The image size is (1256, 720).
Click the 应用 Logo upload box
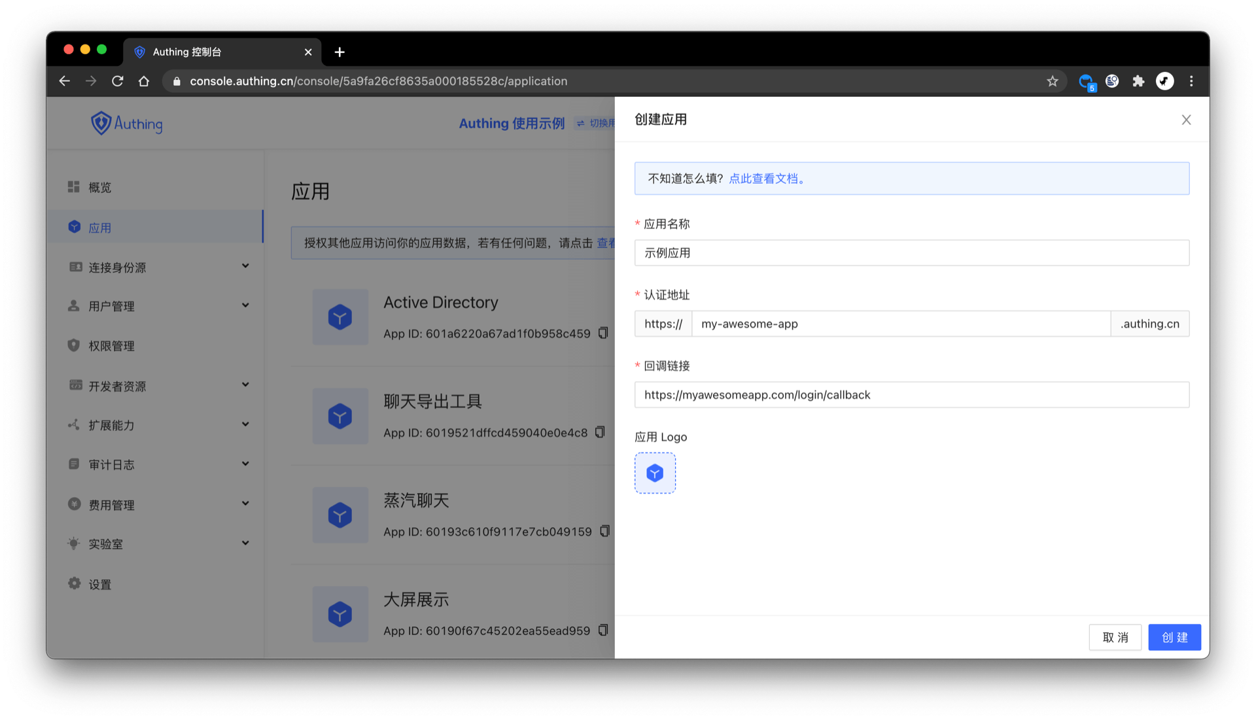655,473
